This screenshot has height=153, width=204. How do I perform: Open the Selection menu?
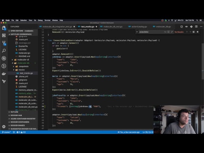pos(23,20)
